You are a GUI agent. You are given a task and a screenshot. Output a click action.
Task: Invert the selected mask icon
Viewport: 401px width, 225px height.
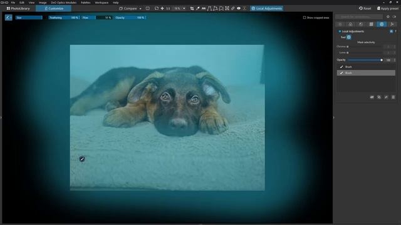tap(386, 97)
